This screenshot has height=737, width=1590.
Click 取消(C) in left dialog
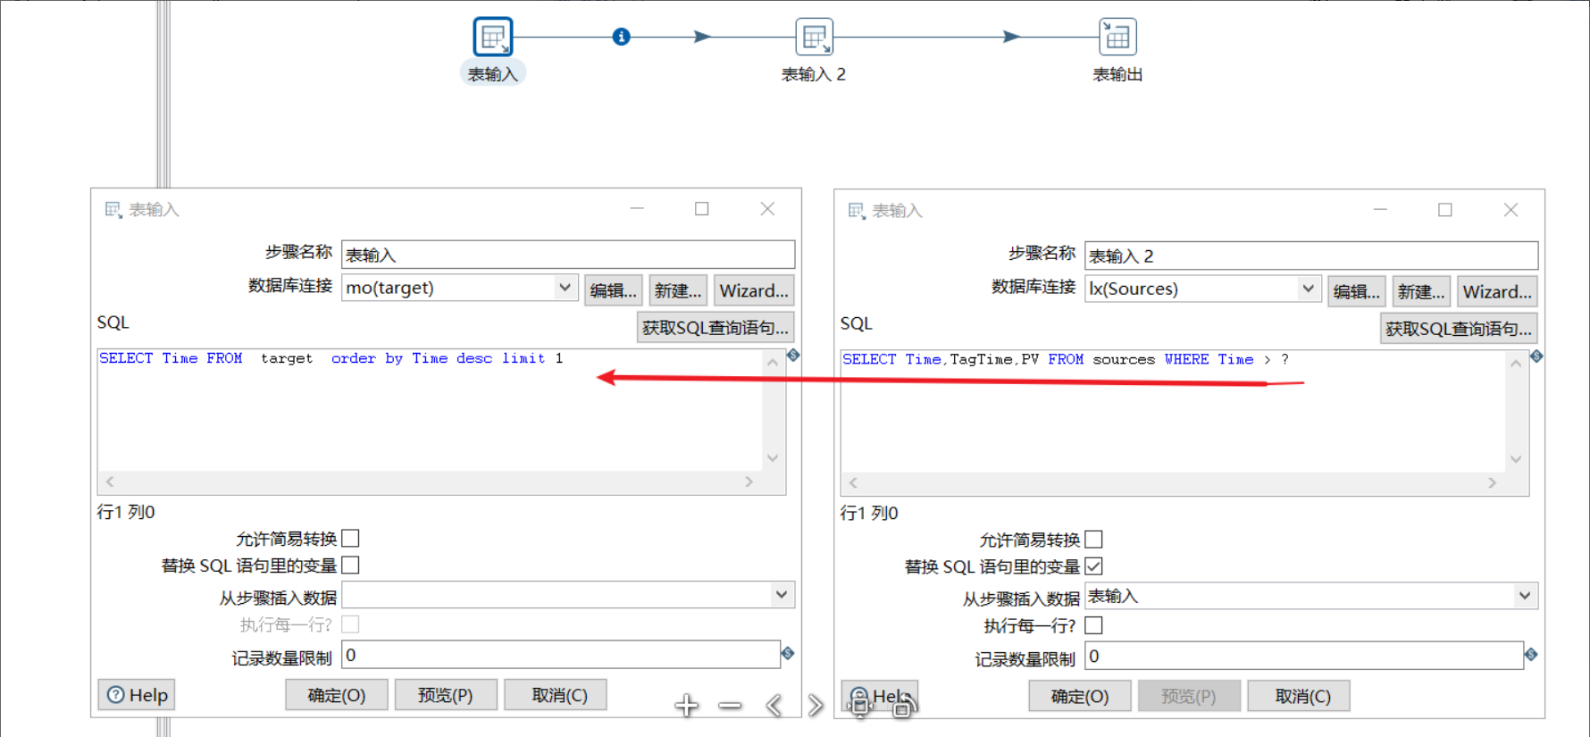click(x=556, y=695)
